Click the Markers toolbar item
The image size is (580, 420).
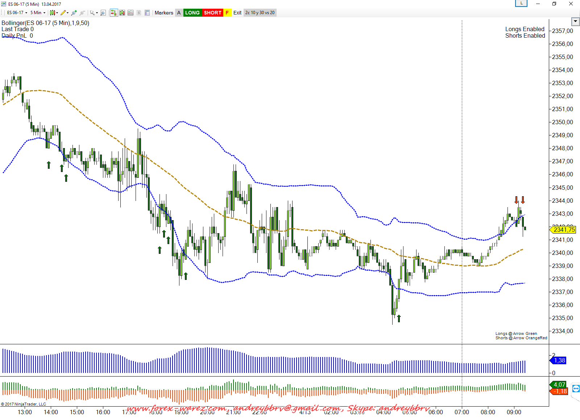pyautogui.click(x=164, y=13)
